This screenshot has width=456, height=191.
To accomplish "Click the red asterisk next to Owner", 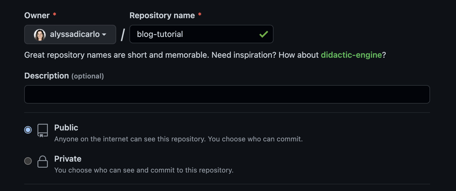I will pos(54,14).
